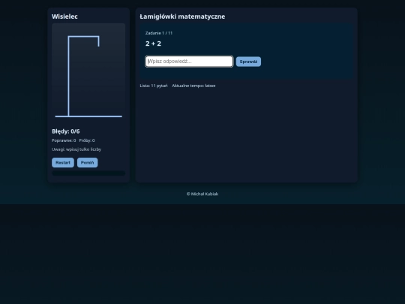Viewport: 405px width, 304px height.
Task: Click the '© Michał Kubiak' footer text
Action: [x=202, y=194]
